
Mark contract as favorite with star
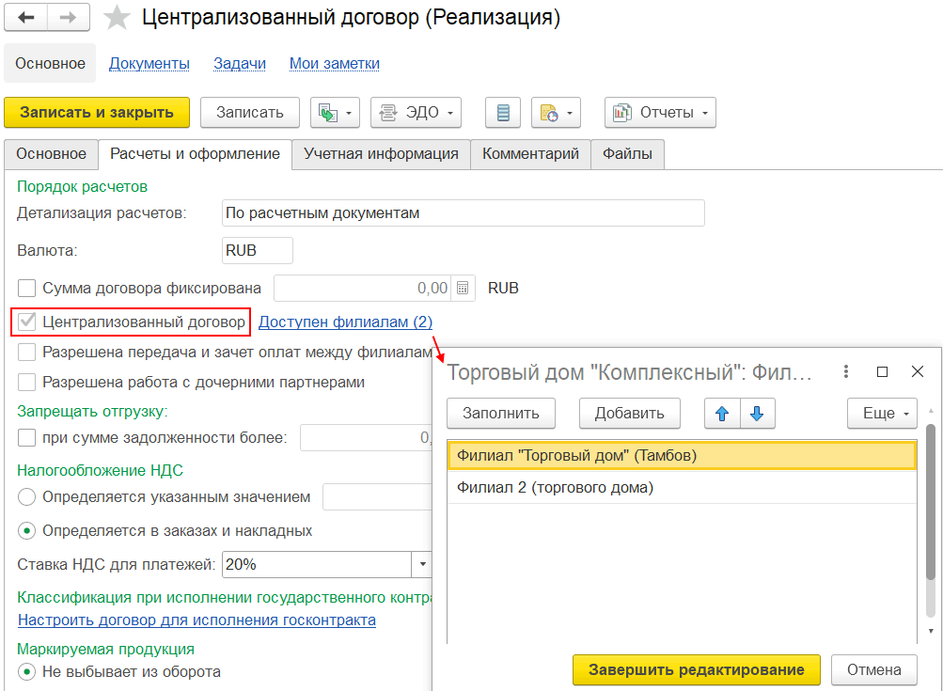point(117,18)
